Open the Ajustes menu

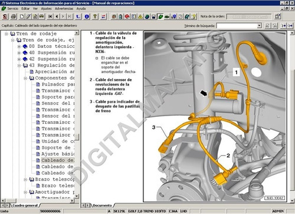pyautogui.click(x=46, y=9)
